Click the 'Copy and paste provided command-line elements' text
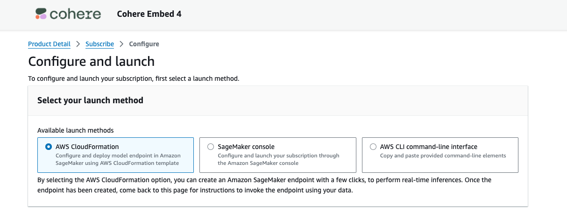The width and height of the screenshot is (567, 213). click(443, 156)
